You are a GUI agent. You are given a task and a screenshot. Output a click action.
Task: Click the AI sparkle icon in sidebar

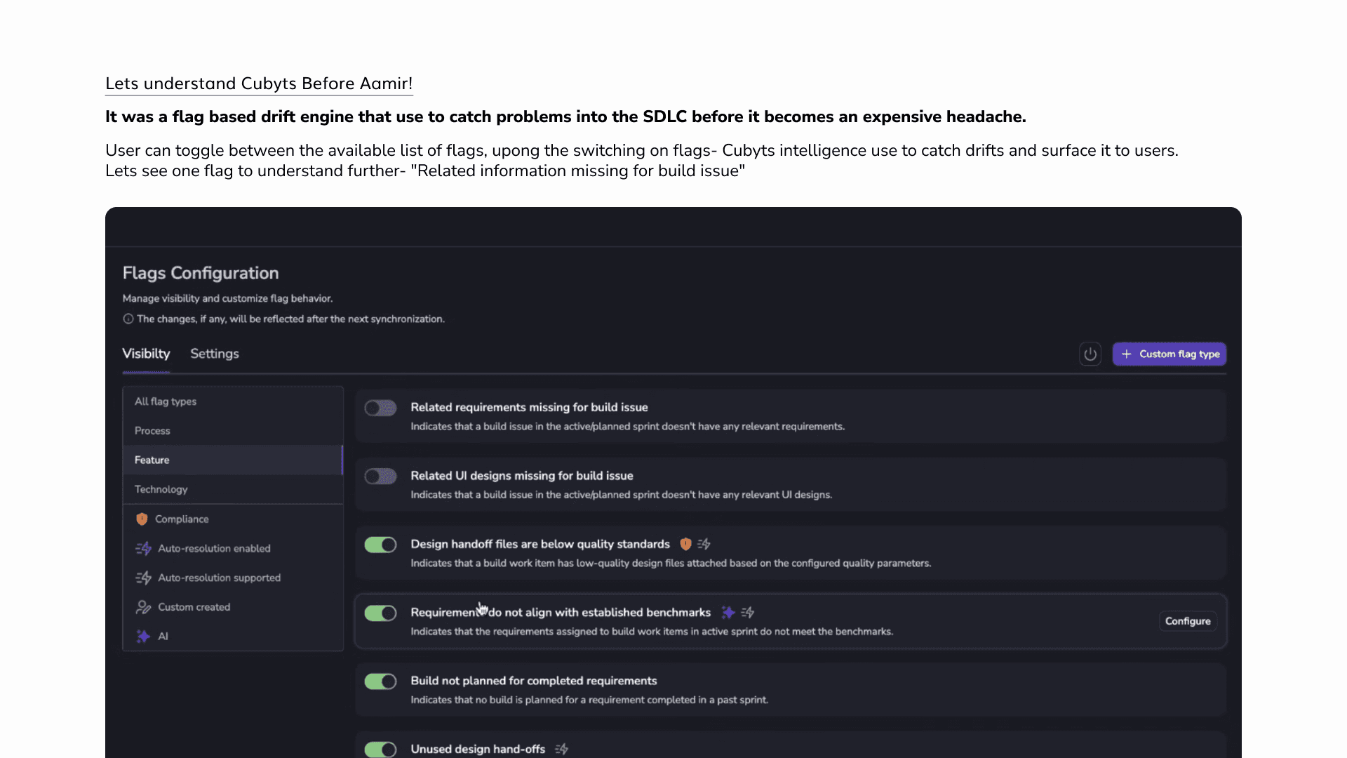click(143, 637)
